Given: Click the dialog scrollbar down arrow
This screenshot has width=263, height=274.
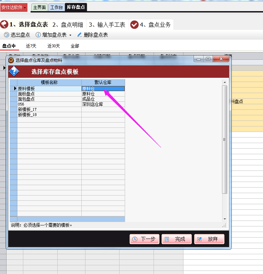Looking at the screenshot, I should point(225,219).
